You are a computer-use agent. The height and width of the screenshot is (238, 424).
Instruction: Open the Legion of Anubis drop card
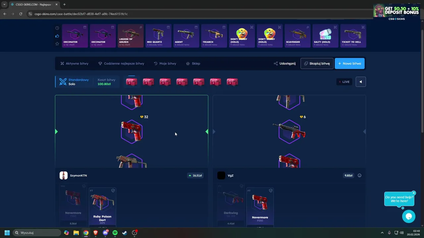tap(131, 36)
